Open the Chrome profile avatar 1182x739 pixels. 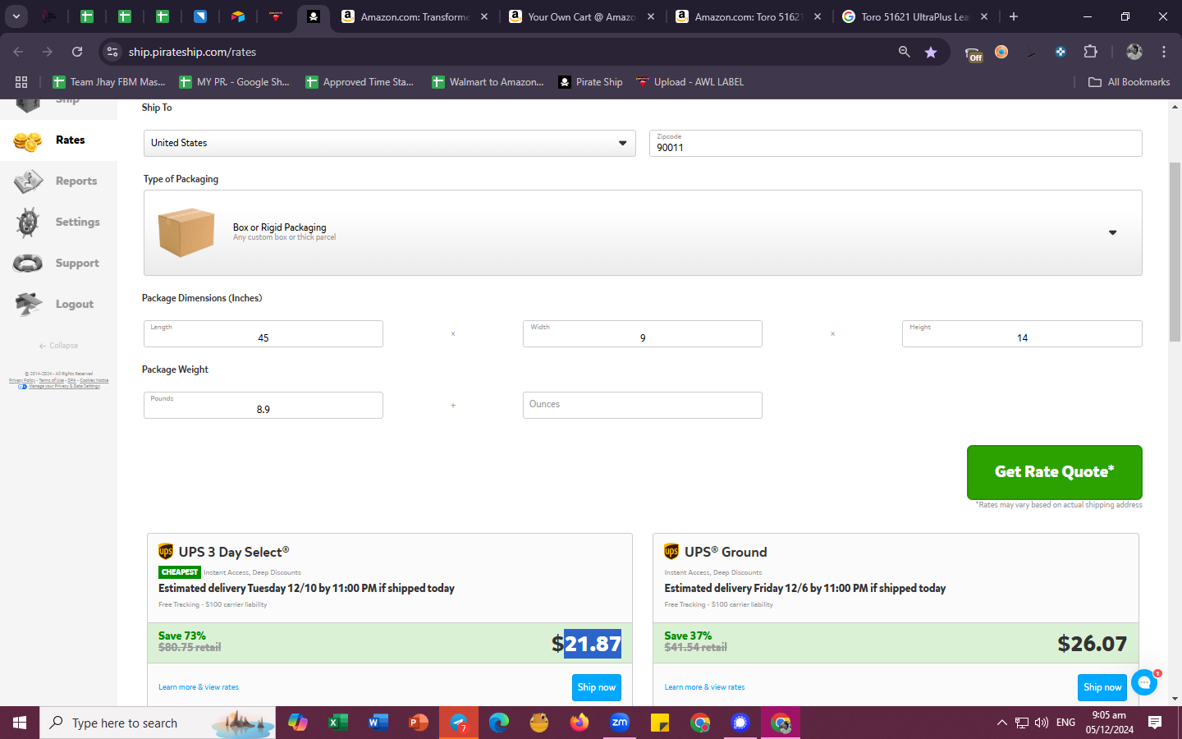pyautogui.click(x=1134, y=52)
